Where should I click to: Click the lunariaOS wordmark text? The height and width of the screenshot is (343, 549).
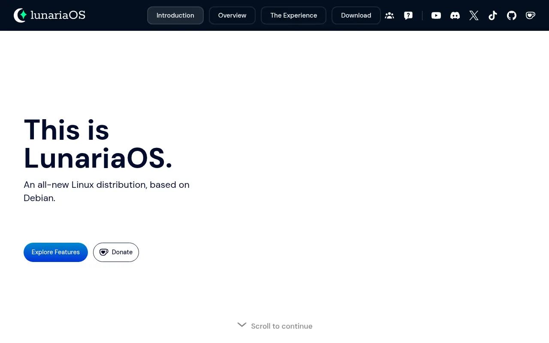[x=58, y=15]
